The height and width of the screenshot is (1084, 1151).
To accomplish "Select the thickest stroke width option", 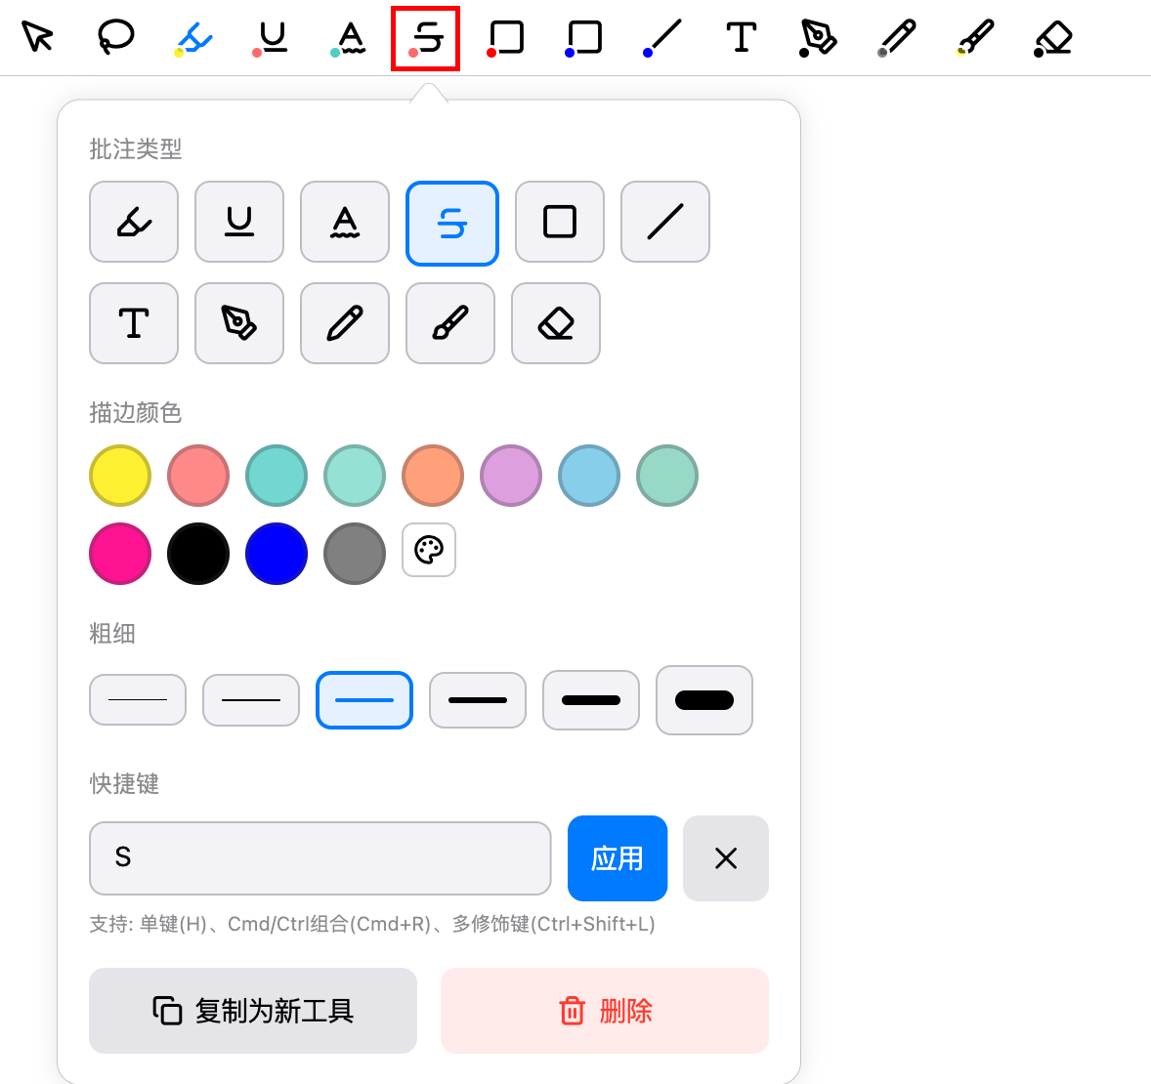I will [x=704, y=700].
